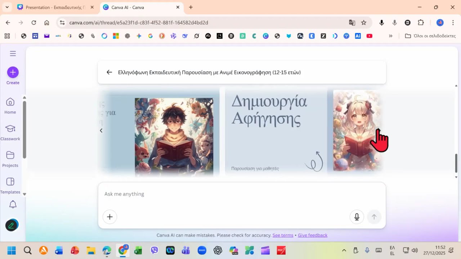The image size is (461, 259).
Task: Click the browser home button
Action: (x=47, y=23)
